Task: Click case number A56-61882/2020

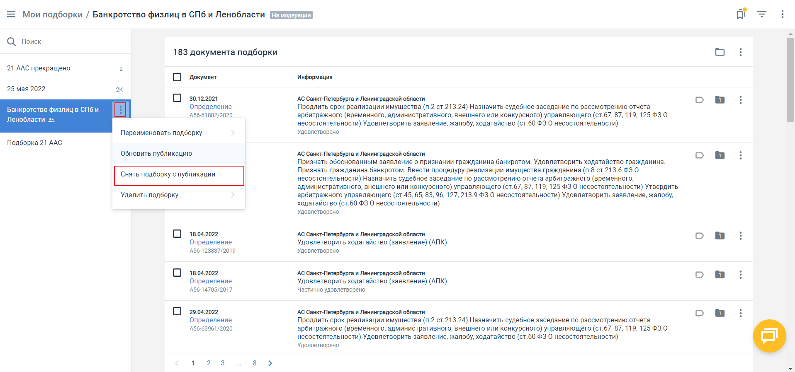Action: point(211,115)
